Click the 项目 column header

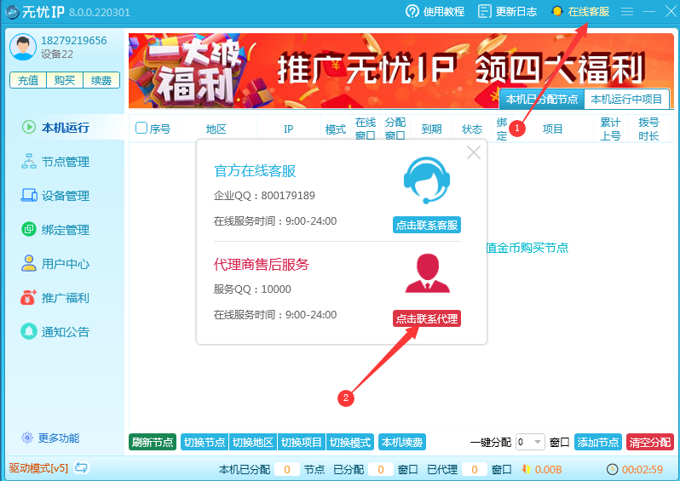click(x=552, y=129)
